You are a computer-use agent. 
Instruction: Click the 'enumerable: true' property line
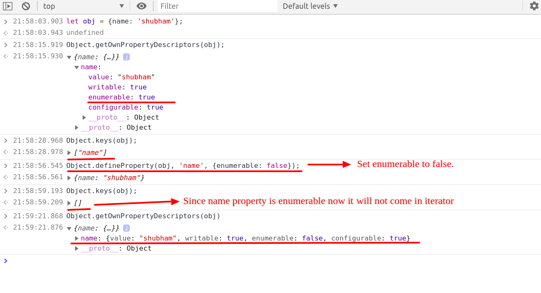(121, 97)
